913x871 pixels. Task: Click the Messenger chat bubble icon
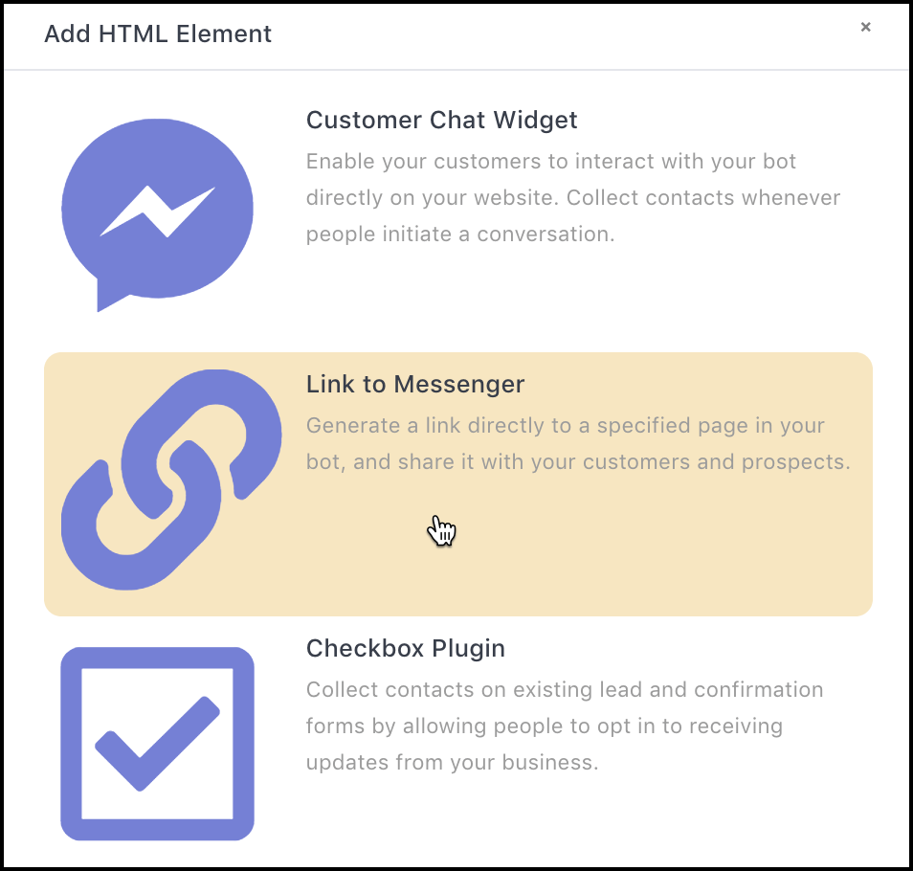click(157, 214)
